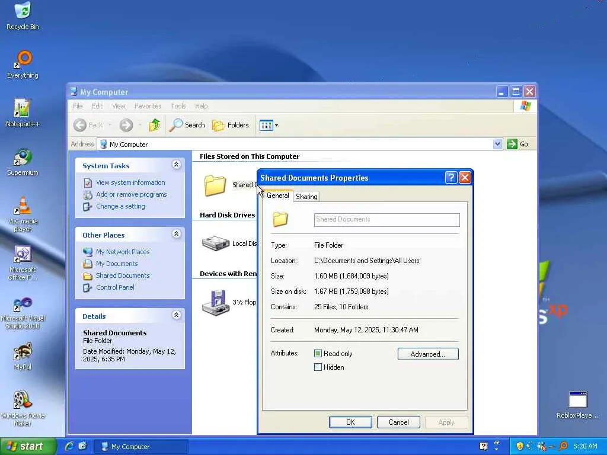The height and width of the screenshot is (455, 607).
Task: Launch Internet Explorer from quick launch
Action: pos(69,446)
